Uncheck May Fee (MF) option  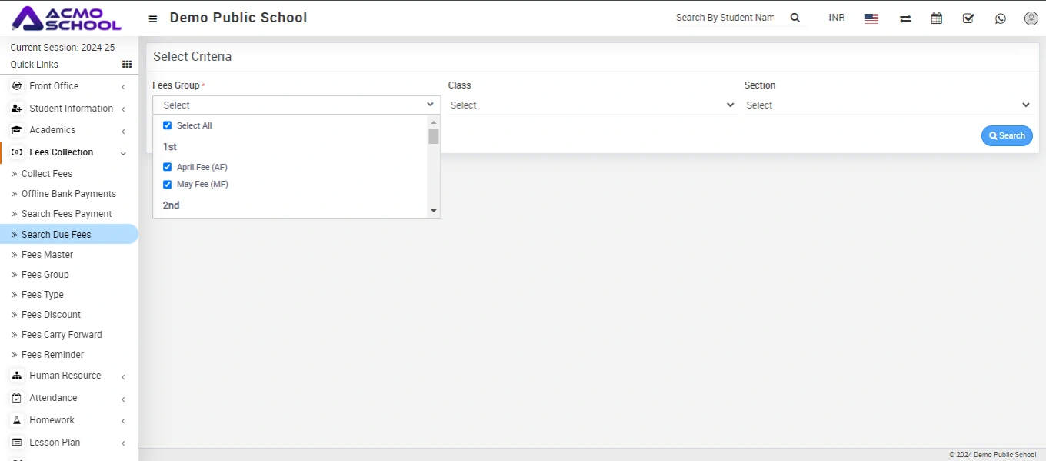168,185
